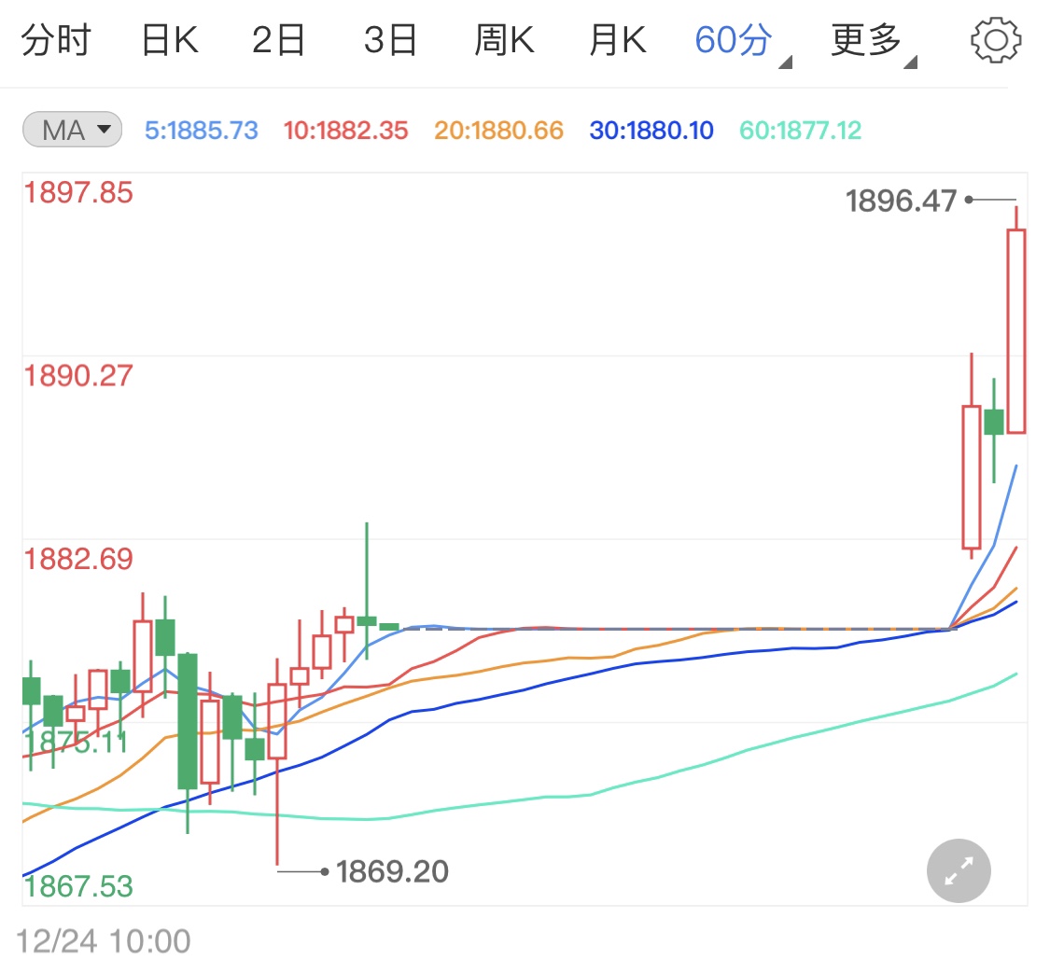Click the 1867.53 axis price label
1050x973 pixels.
pyautogui.click(x=78, y=886)
